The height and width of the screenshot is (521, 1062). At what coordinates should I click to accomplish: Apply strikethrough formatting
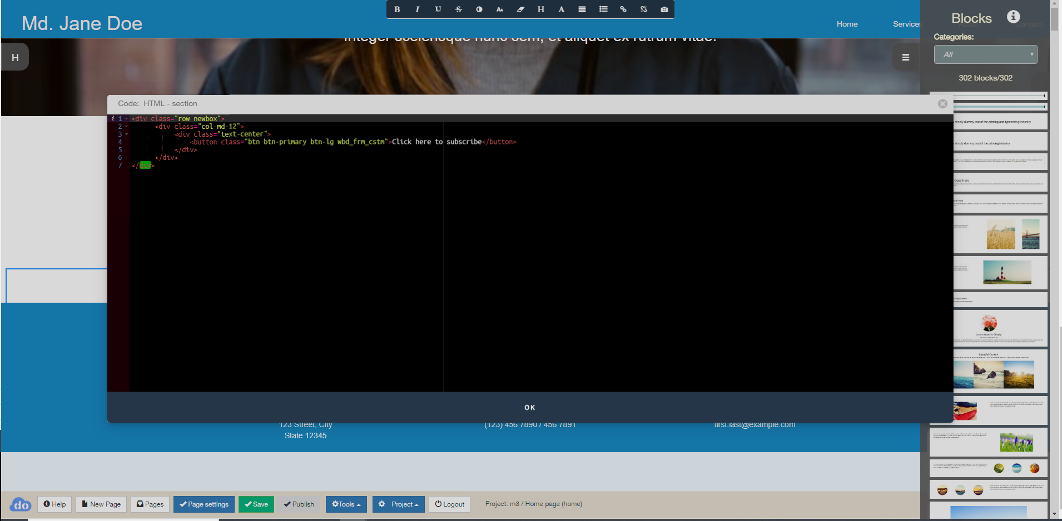tap(459, 9)
